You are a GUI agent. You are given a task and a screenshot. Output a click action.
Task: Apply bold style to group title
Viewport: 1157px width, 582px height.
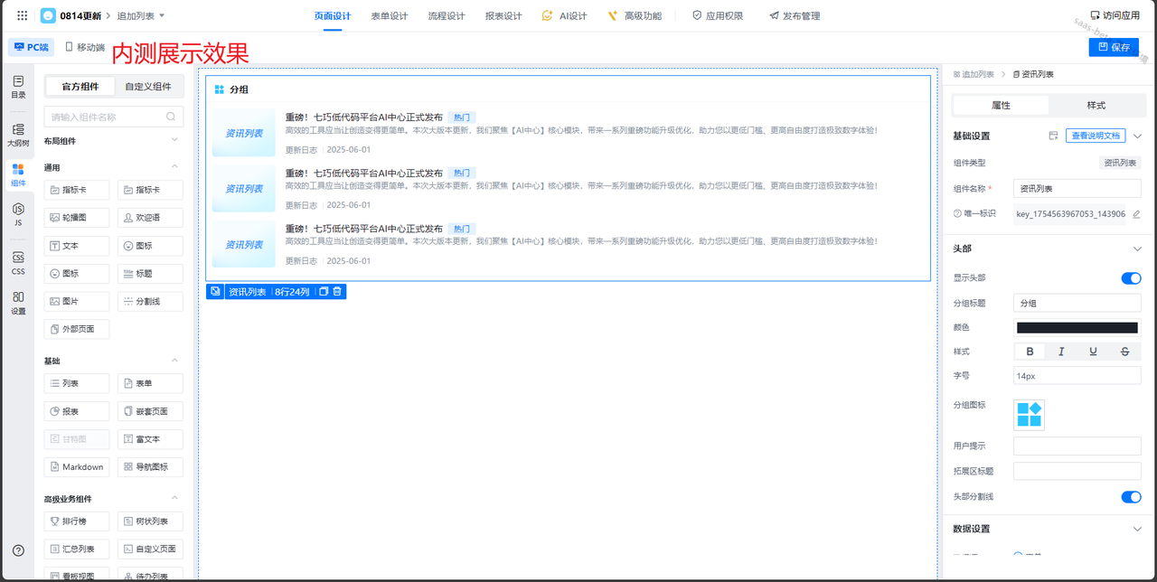click(x=1030, y=352)
